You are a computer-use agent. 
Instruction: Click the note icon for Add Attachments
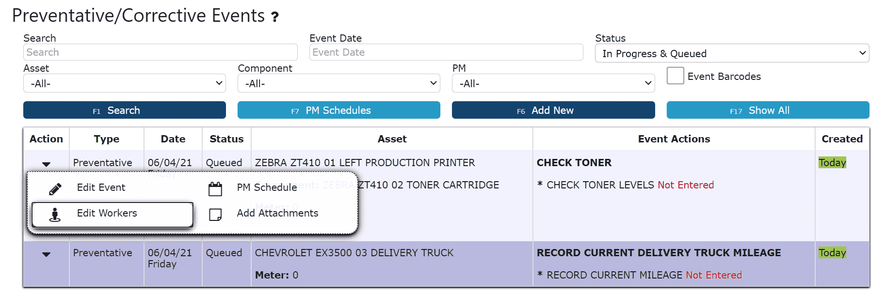tap(215, 215)
